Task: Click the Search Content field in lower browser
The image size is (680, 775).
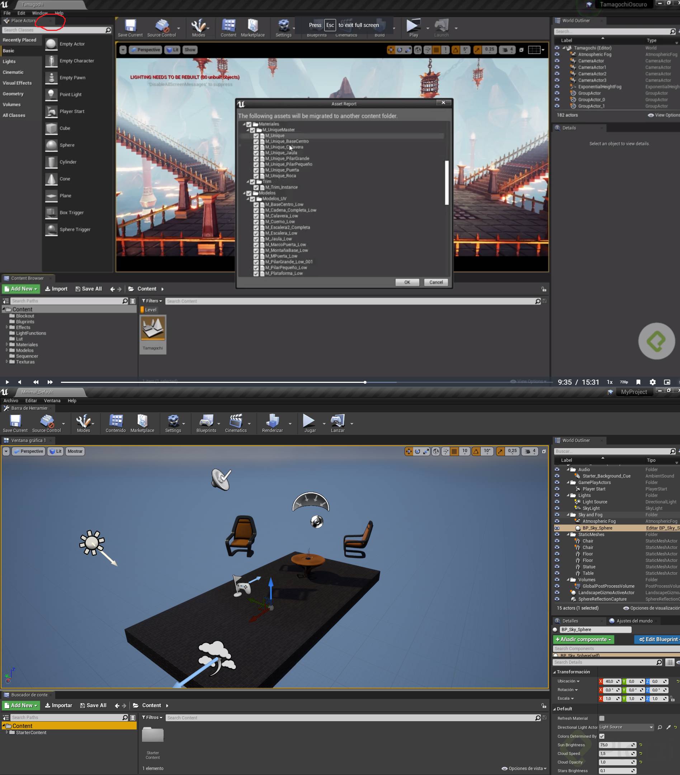Action: (x=349, y=717)
